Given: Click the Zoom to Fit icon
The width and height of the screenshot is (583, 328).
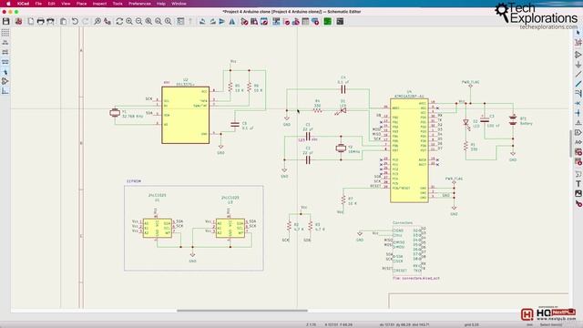Looking at the screenshot, I should click(x=148, y=21).
